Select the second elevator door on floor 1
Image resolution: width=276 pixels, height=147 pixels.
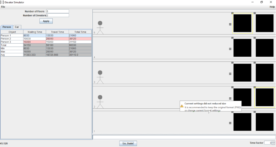pyautogui.click(x=265, y=122)
